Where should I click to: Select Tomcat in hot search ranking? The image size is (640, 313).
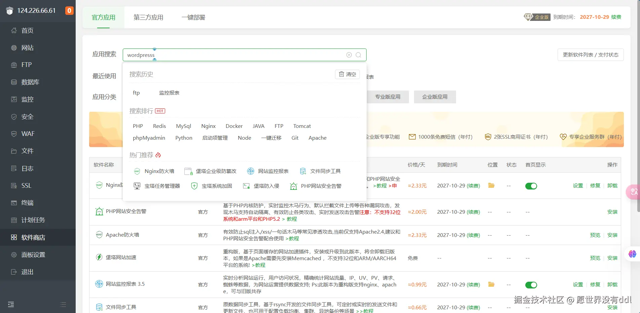[302, 126]
